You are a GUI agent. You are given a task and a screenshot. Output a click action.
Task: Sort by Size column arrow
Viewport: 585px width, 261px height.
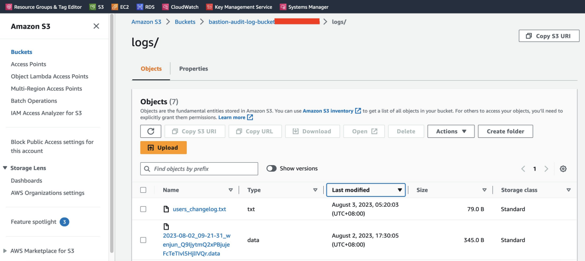484,190
